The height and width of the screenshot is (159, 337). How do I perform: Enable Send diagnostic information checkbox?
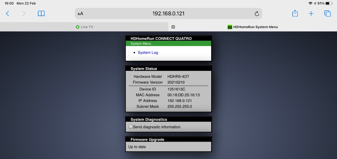[x=131, y=127]
